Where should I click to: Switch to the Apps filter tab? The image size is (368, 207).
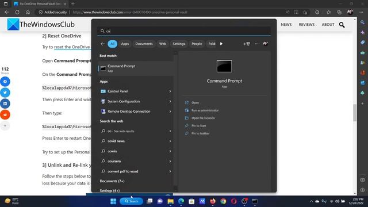pos(125,44)
